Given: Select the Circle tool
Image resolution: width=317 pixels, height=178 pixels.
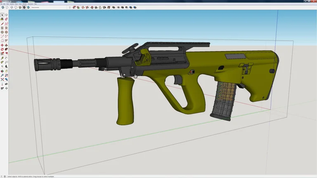Looking at the screenshot, I should coord(2,32).
